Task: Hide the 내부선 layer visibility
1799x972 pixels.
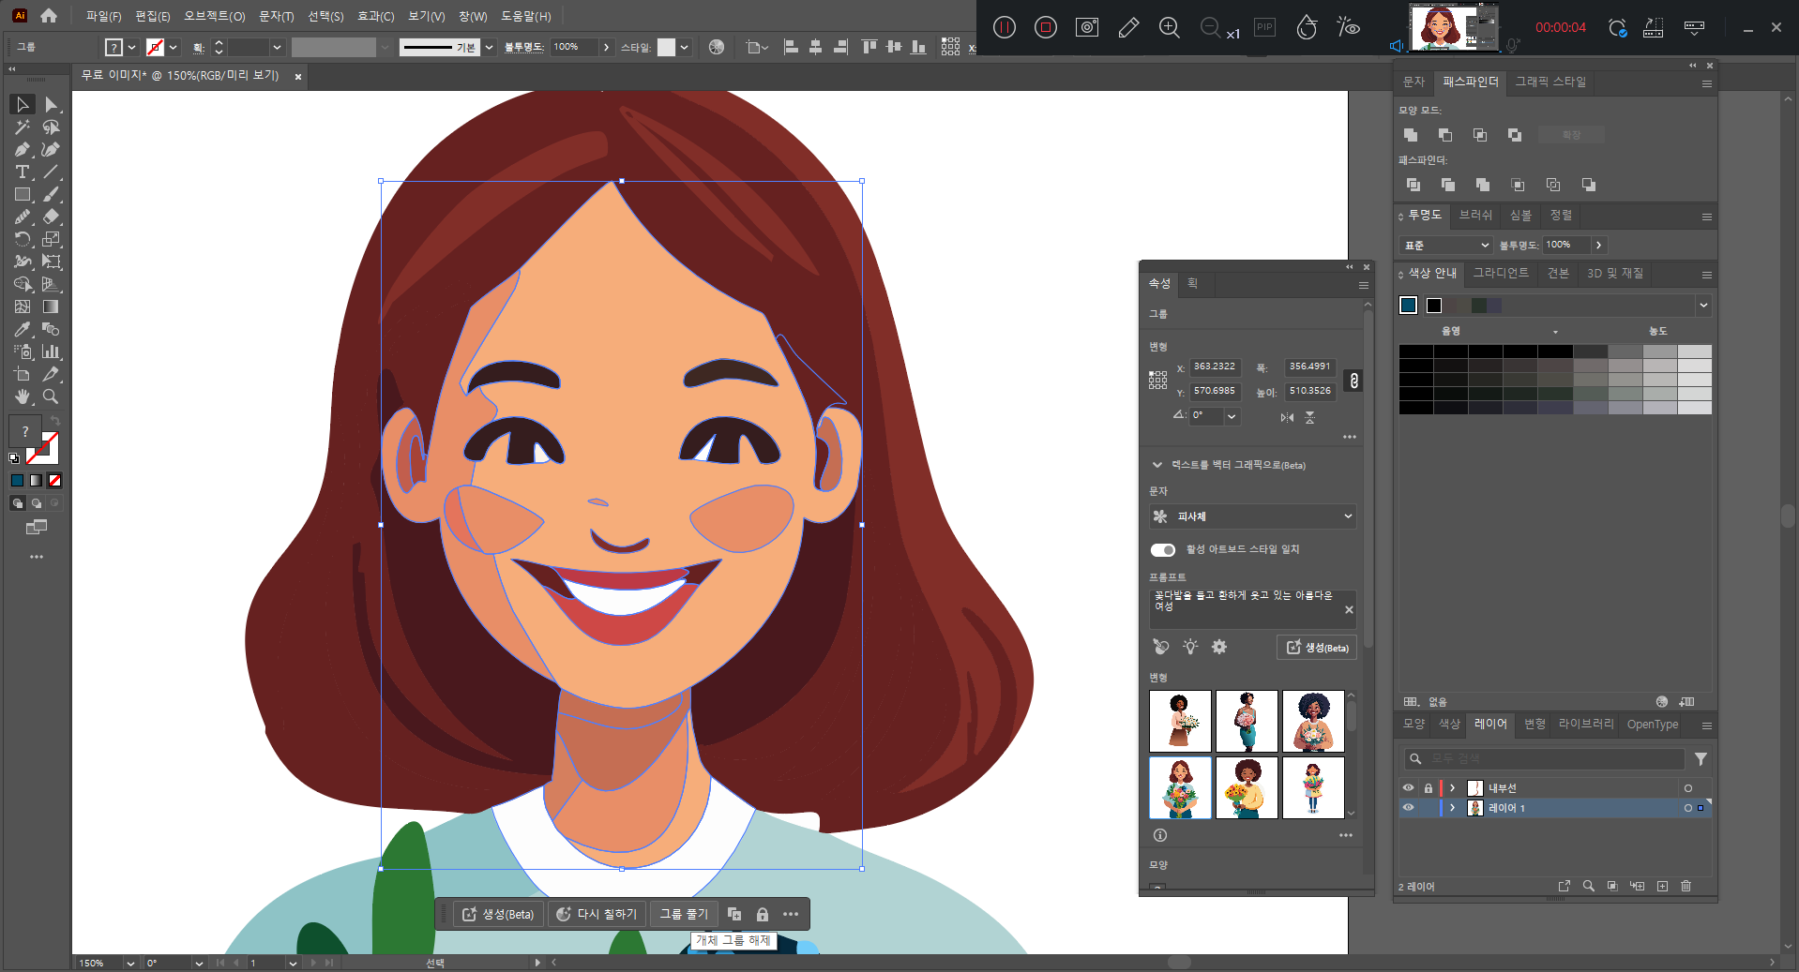Action: point(1408,788)
